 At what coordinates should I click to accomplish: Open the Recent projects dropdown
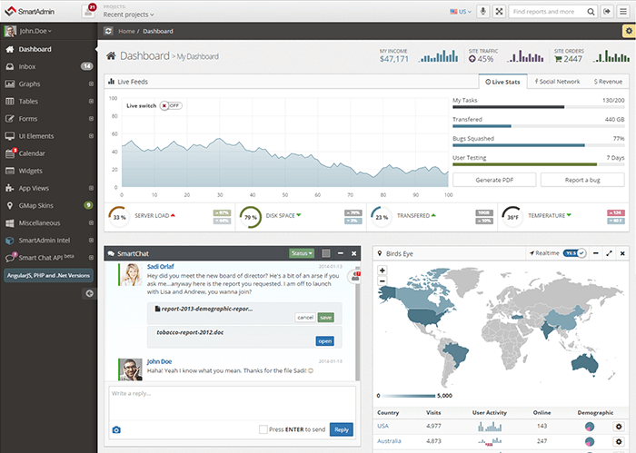tap(128, 15)
